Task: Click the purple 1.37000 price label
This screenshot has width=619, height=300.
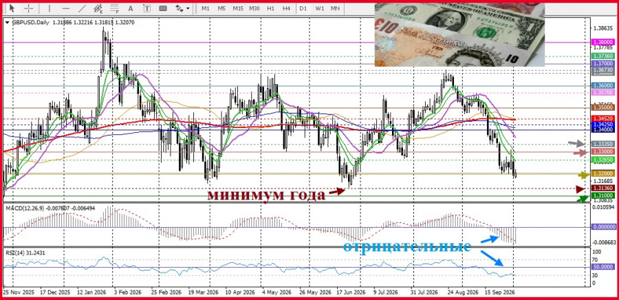Action: (x=603, y=63)
